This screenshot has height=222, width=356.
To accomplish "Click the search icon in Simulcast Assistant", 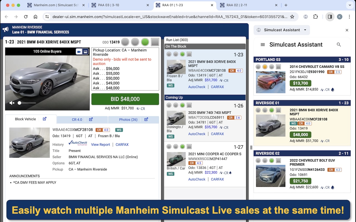I will (x=339, y=44).
